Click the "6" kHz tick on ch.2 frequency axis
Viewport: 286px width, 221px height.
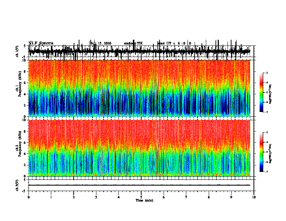click(25, 143)
